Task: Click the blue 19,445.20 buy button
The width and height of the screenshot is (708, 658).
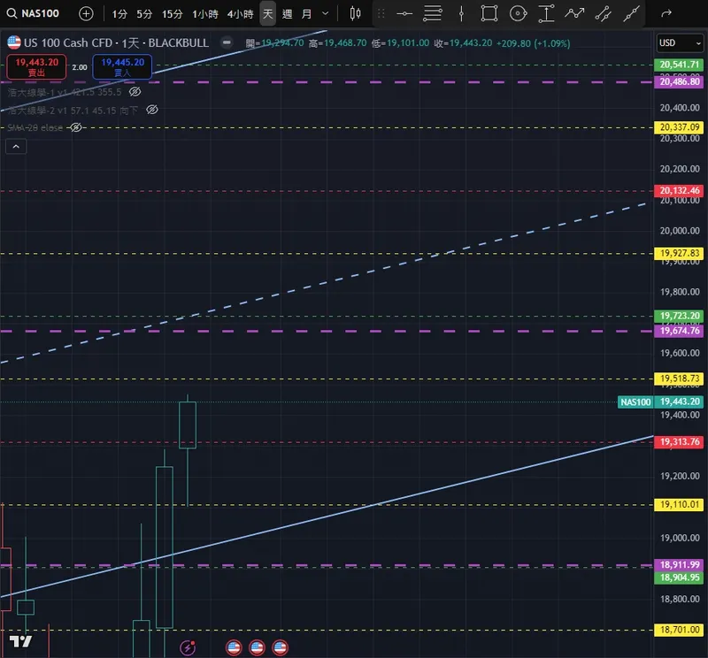Action: 122,67
